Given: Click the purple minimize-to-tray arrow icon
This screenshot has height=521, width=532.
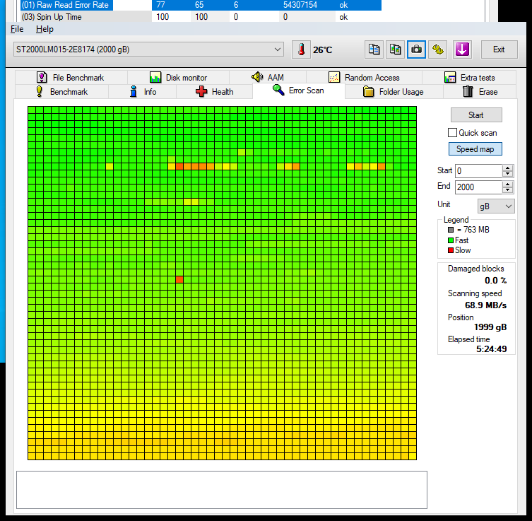Looking at the screenshot, I should click(x=462, y=49).
